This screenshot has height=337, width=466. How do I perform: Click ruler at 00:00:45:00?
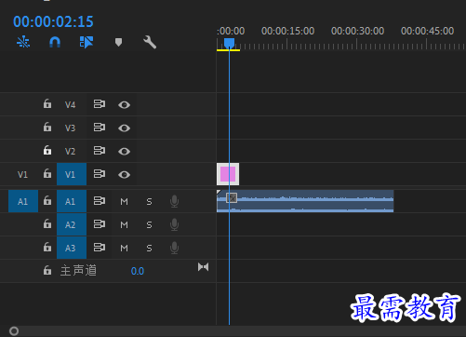point(427,31)
